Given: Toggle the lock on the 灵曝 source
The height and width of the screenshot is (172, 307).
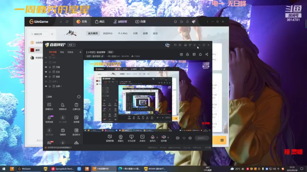Looking at the screenshot, I should click(x=50, y=67).
